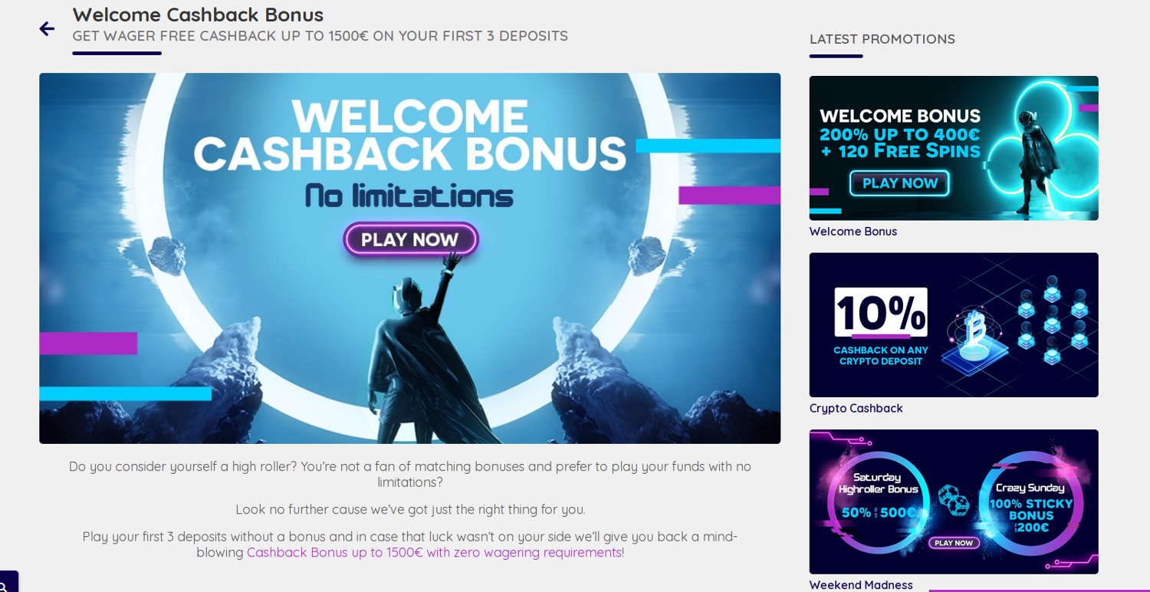Click the LATEST PROMOTIONS heading
The width and height of the screenshot is (1150, 592).
tap(882, 39)
